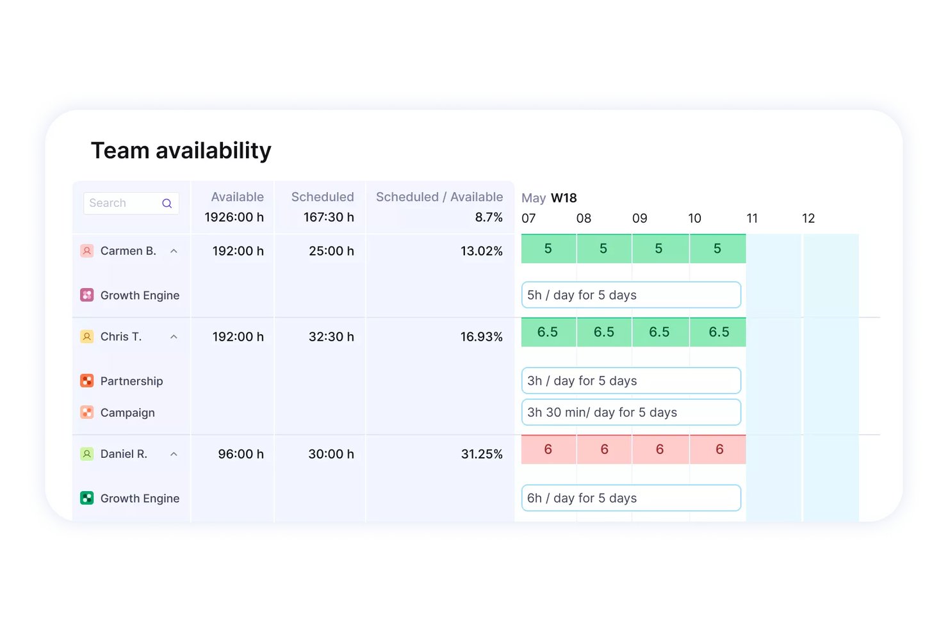
Task: Select Daniel R.'s red 6 cell on day 09
Action: tap(660, 450)
